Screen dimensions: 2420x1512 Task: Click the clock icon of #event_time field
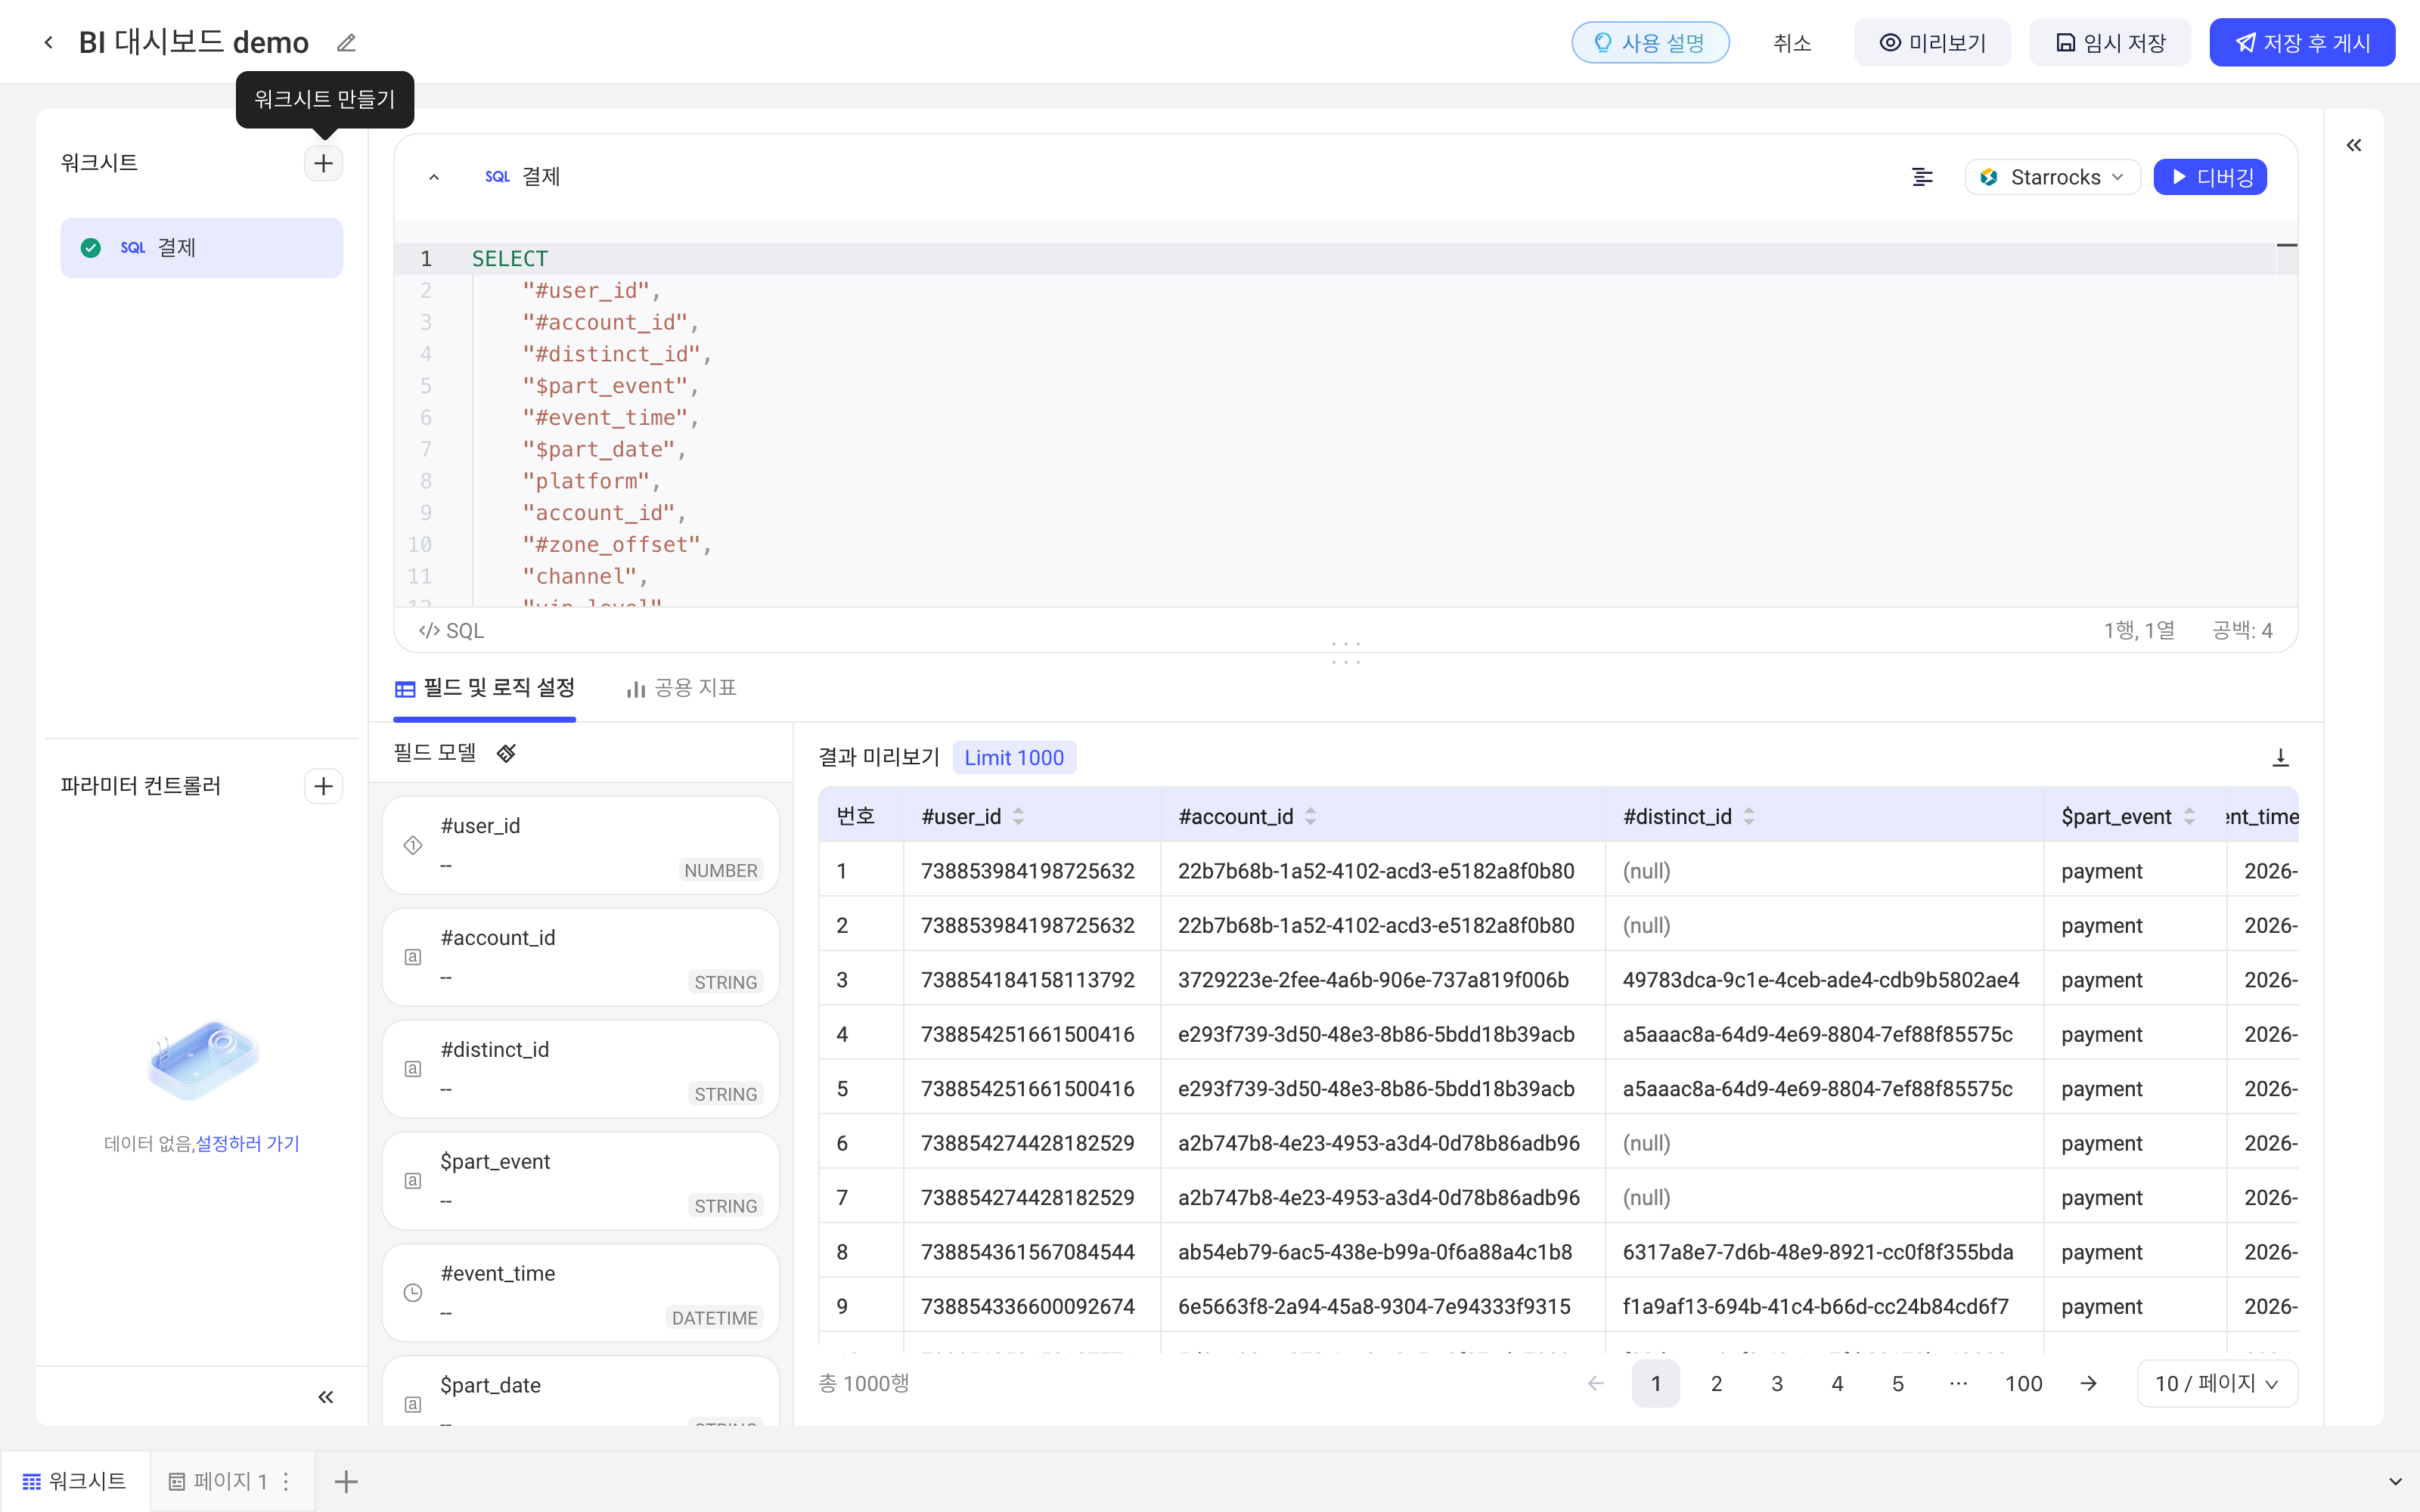point(412,1293)
